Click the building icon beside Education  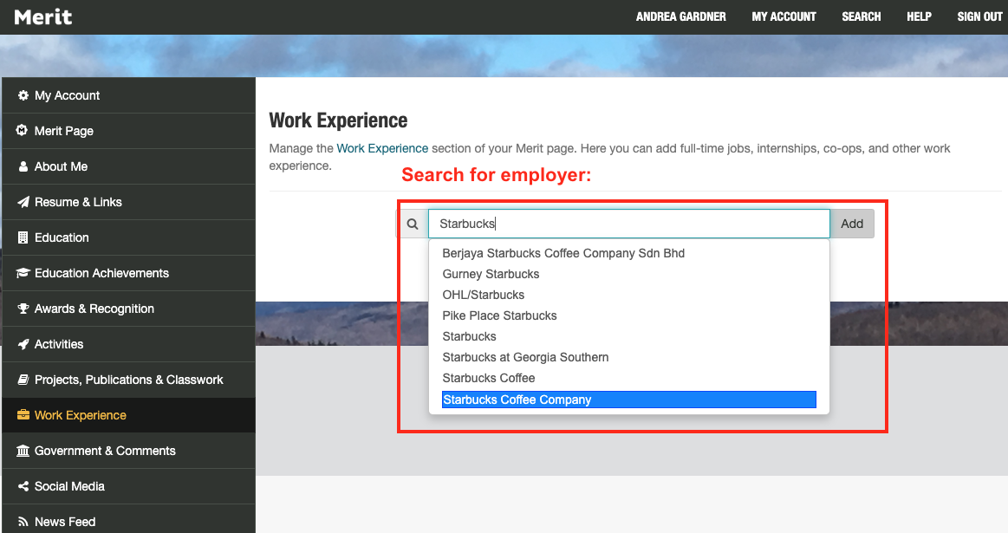click(23, 237)
